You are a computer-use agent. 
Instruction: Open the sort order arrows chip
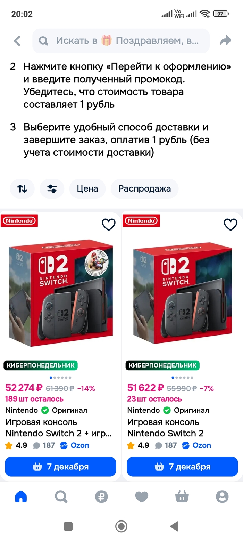coord(22,189)
